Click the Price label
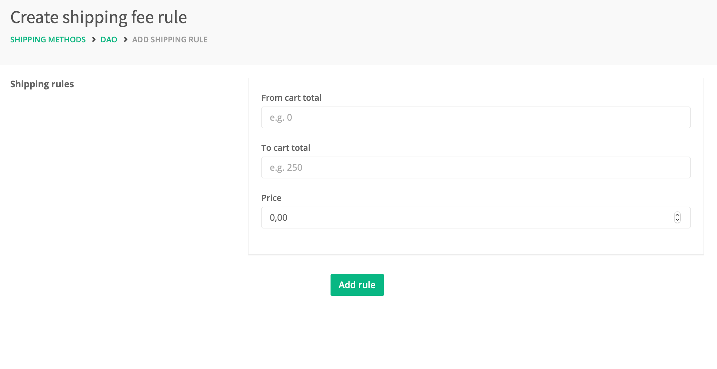717x369 pixels. [271, 198]
